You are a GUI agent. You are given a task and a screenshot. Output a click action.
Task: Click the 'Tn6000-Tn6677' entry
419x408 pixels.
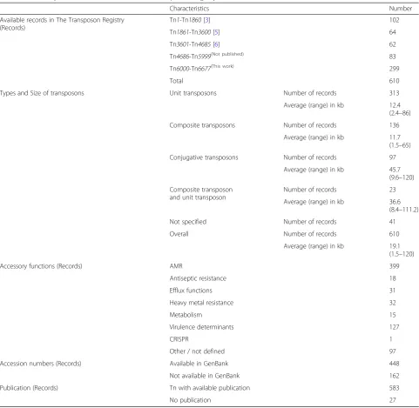[190, 69]
